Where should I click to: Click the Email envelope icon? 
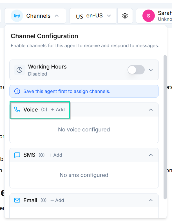[x=17, y=200]
